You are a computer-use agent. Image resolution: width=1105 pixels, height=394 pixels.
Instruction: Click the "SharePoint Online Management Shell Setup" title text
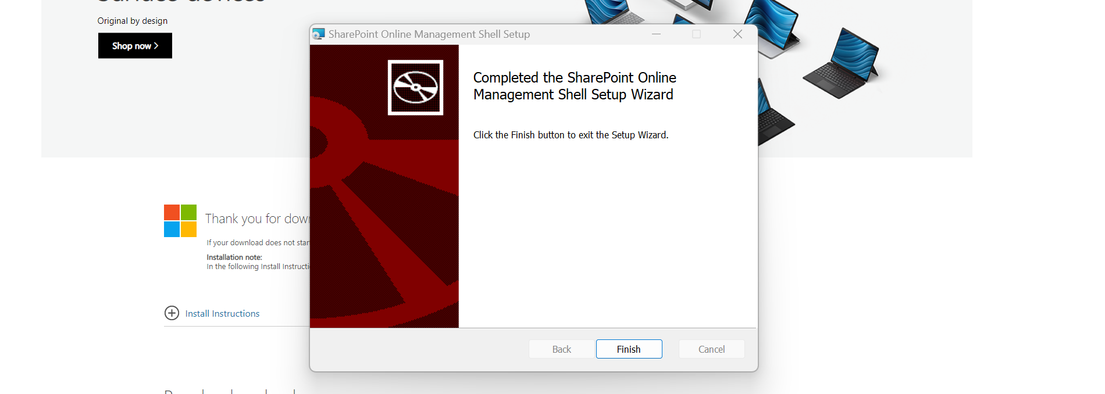click(429, 34)
